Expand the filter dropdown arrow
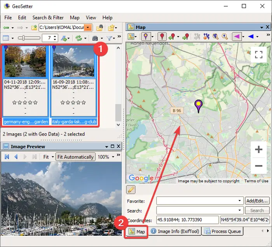 point(114,38)
